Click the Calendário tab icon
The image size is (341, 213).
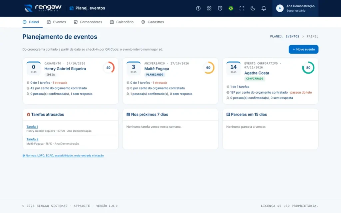[x=112, y=22]
